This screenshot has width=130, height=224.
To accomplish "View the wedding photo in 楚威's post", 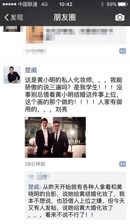I will (55, 137).
